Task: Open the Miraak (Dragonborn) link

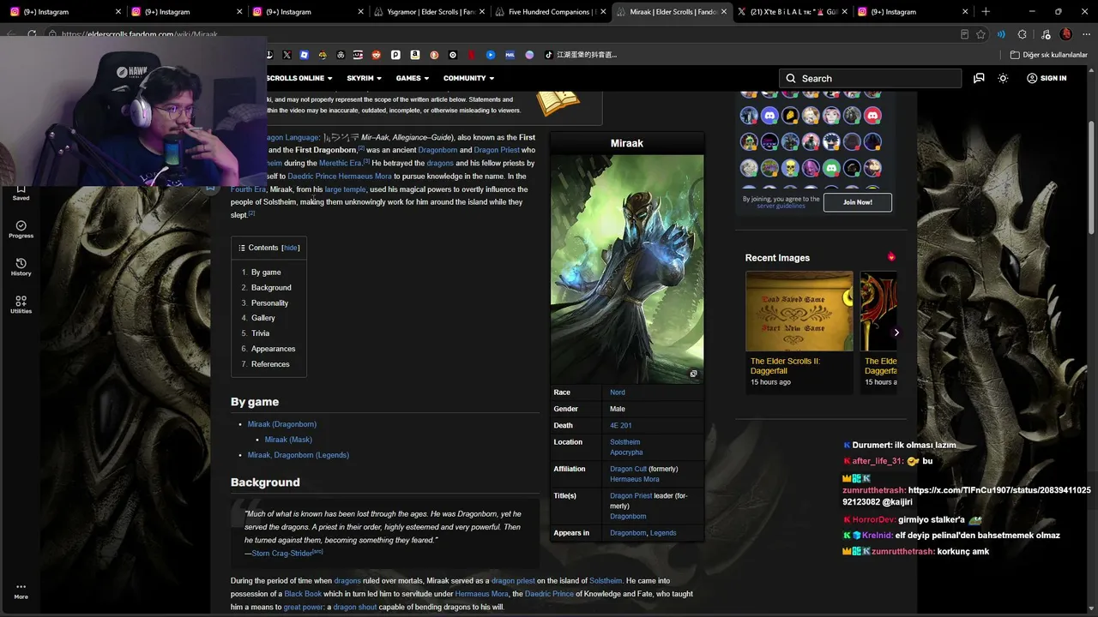Action: point(282,424)
